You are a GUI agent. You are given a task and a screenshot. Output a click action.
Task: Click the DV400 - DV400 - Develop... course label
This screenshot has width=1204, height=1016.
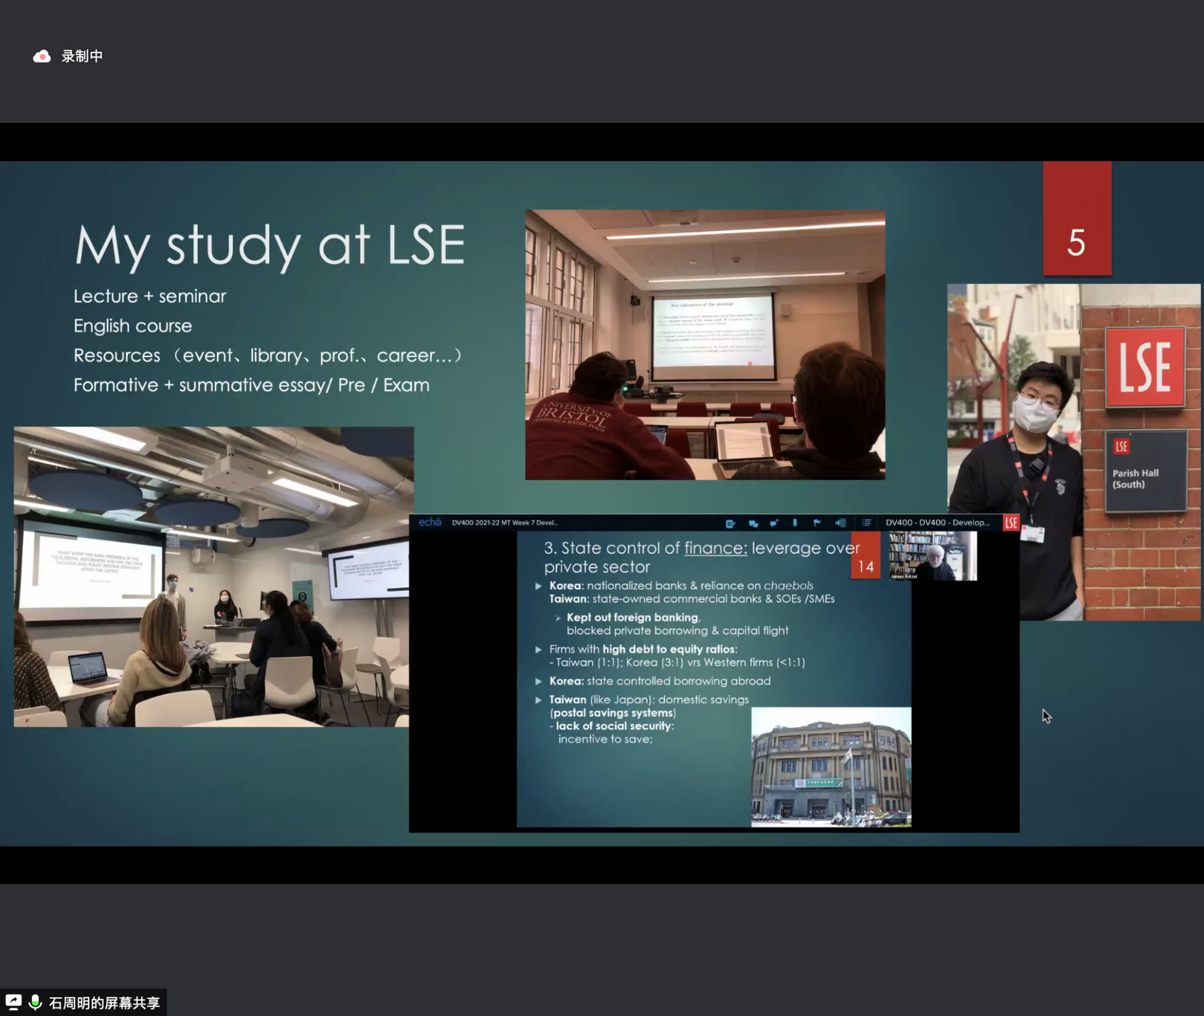(x=937, y=523)
